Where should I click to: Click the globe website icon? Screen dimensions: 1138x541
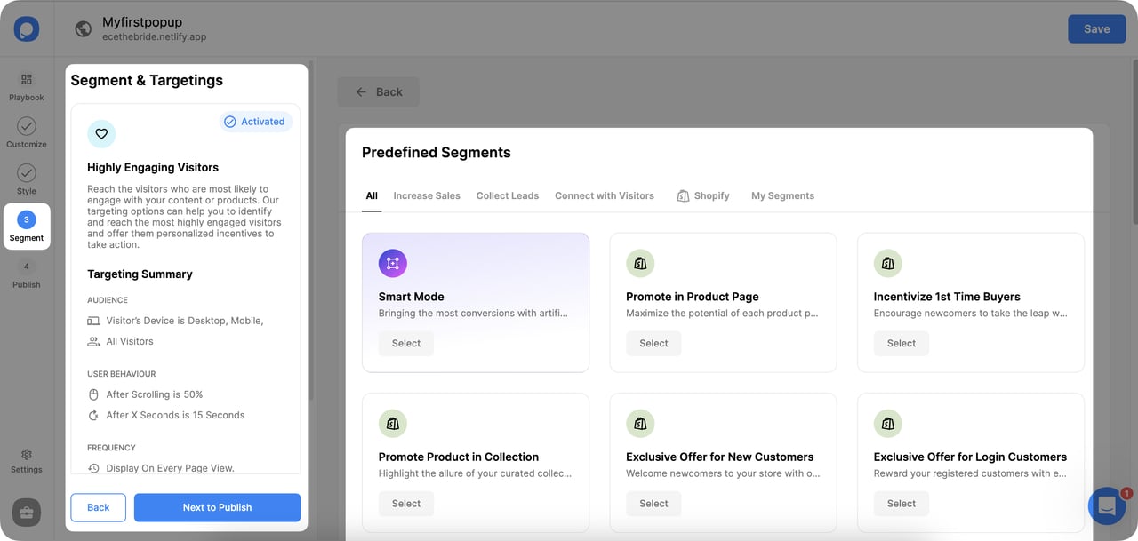(x=84, y=28)
